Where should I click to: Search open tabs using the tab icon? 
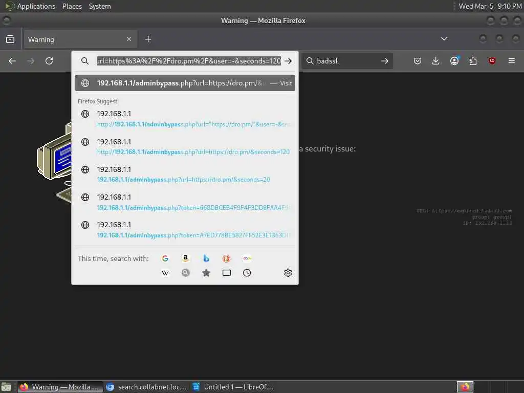point(227,273)
